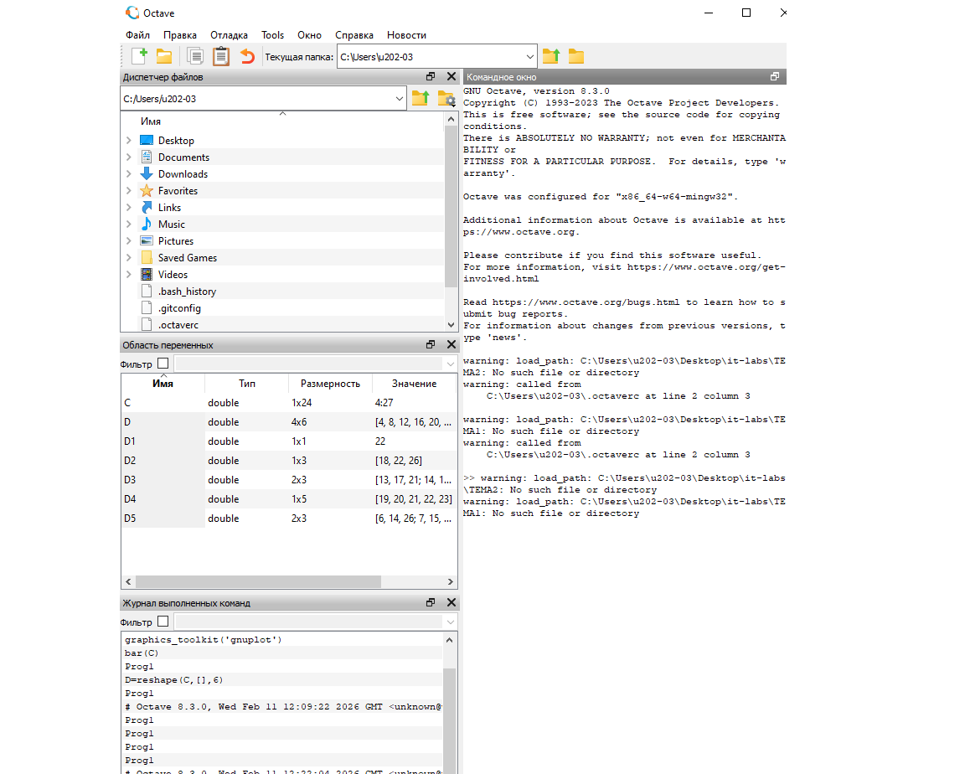Screen dimensions: 965x774
Task: Sort variables by Размерность column header
Action: click(x=330, y=384)
